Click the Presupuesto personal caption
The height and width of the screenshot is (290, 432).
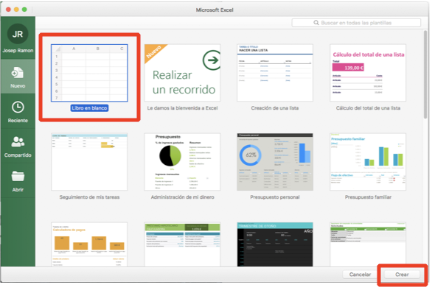tap(275, 197)
